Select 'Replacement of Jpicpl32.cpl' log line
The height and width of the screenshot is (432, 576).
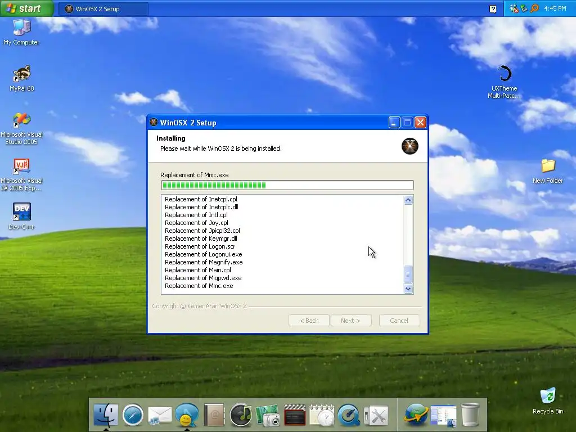click(202, 231)
